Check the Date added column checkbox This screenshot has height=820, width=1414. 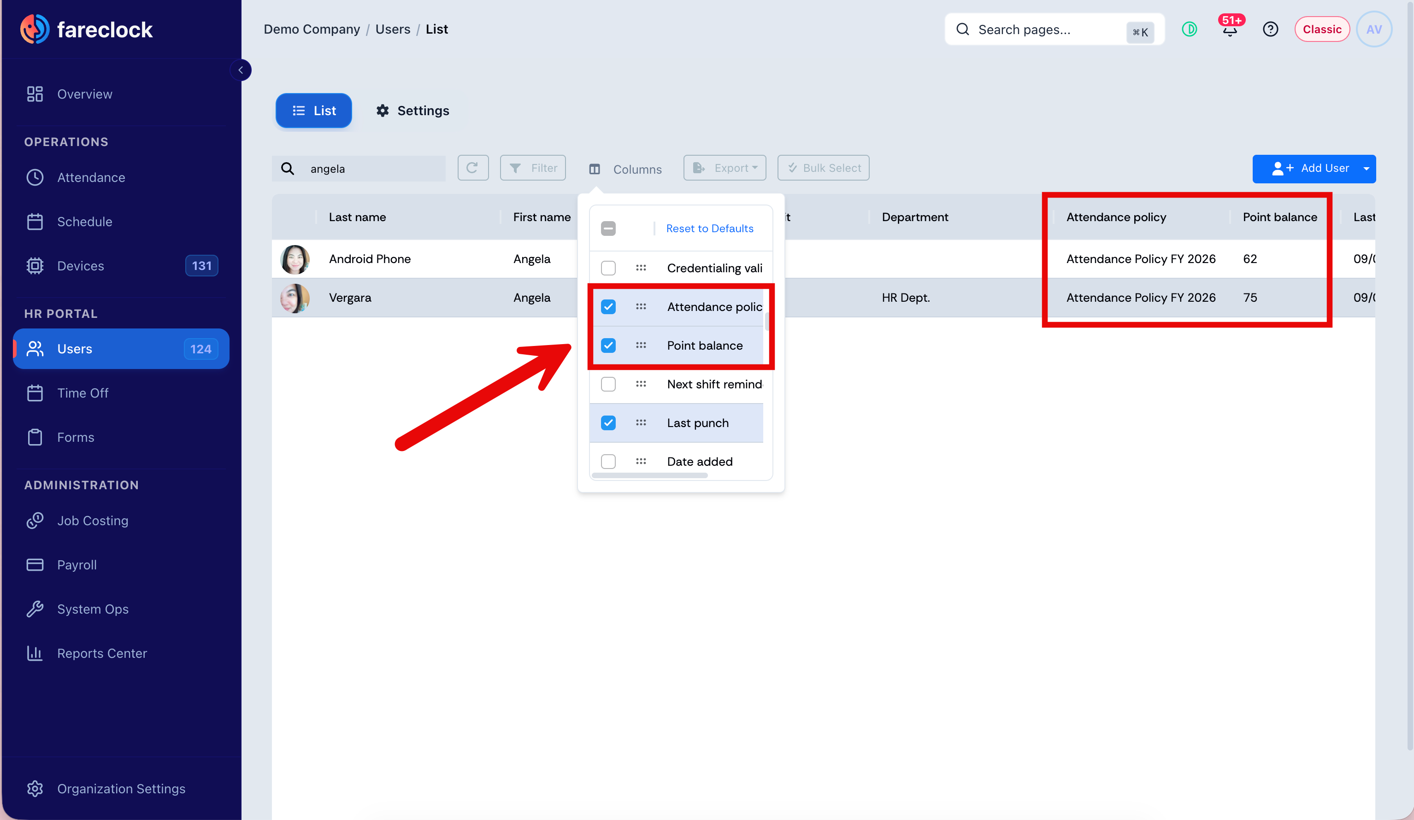608,461
